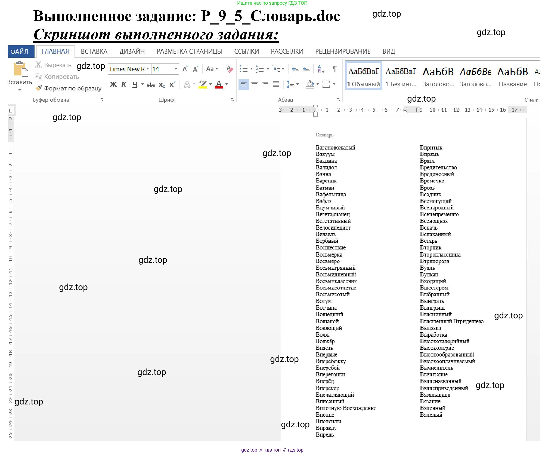This screenshot has height=454, width=545.
Task: Expand the borders dropdown arrow
Action: point(334,84)
